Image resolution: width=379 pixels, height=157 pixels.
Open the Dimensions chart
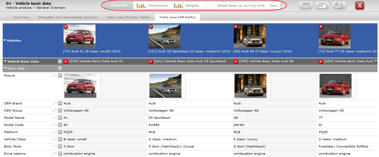click(x=152, y=5)
